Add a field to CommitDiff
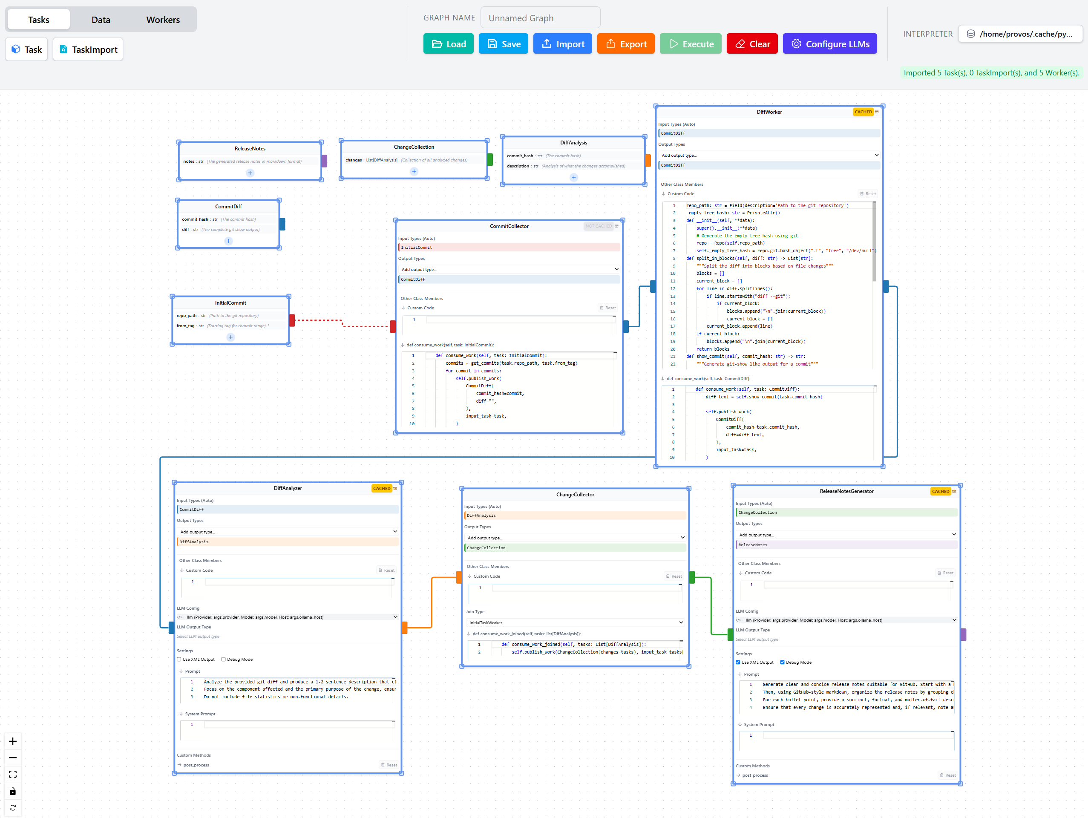This screenshot has height=821, width=1088. click(x=229, y=241)
